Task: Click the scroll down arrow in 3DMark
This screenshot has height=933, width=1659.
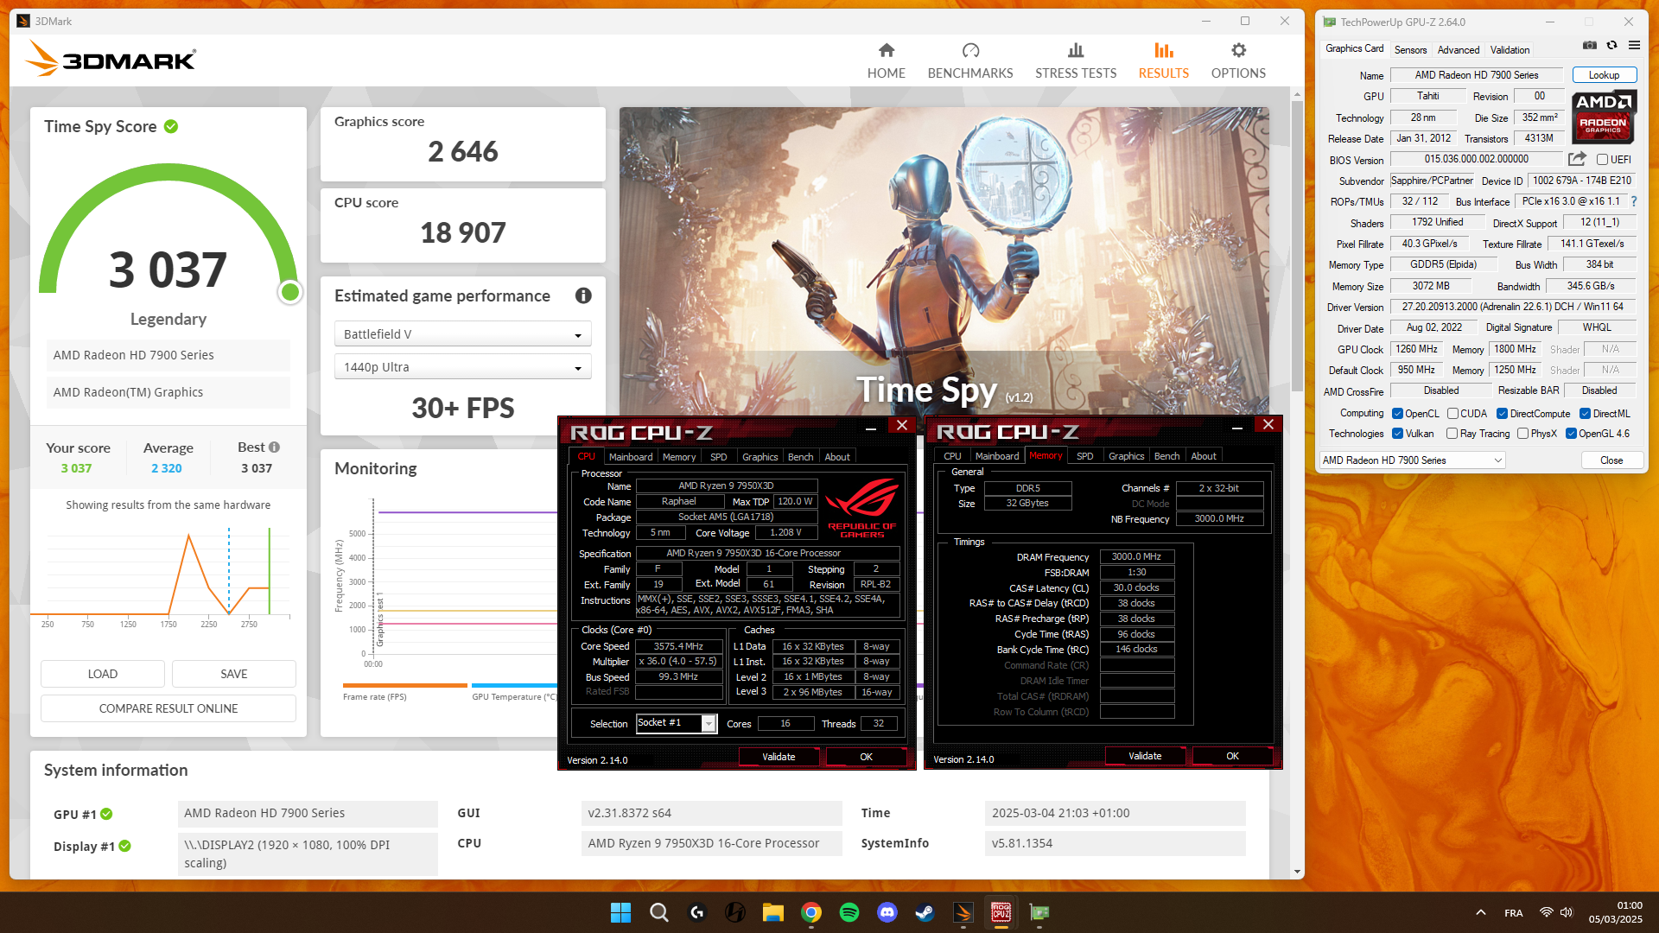Action: point(1297,872)
